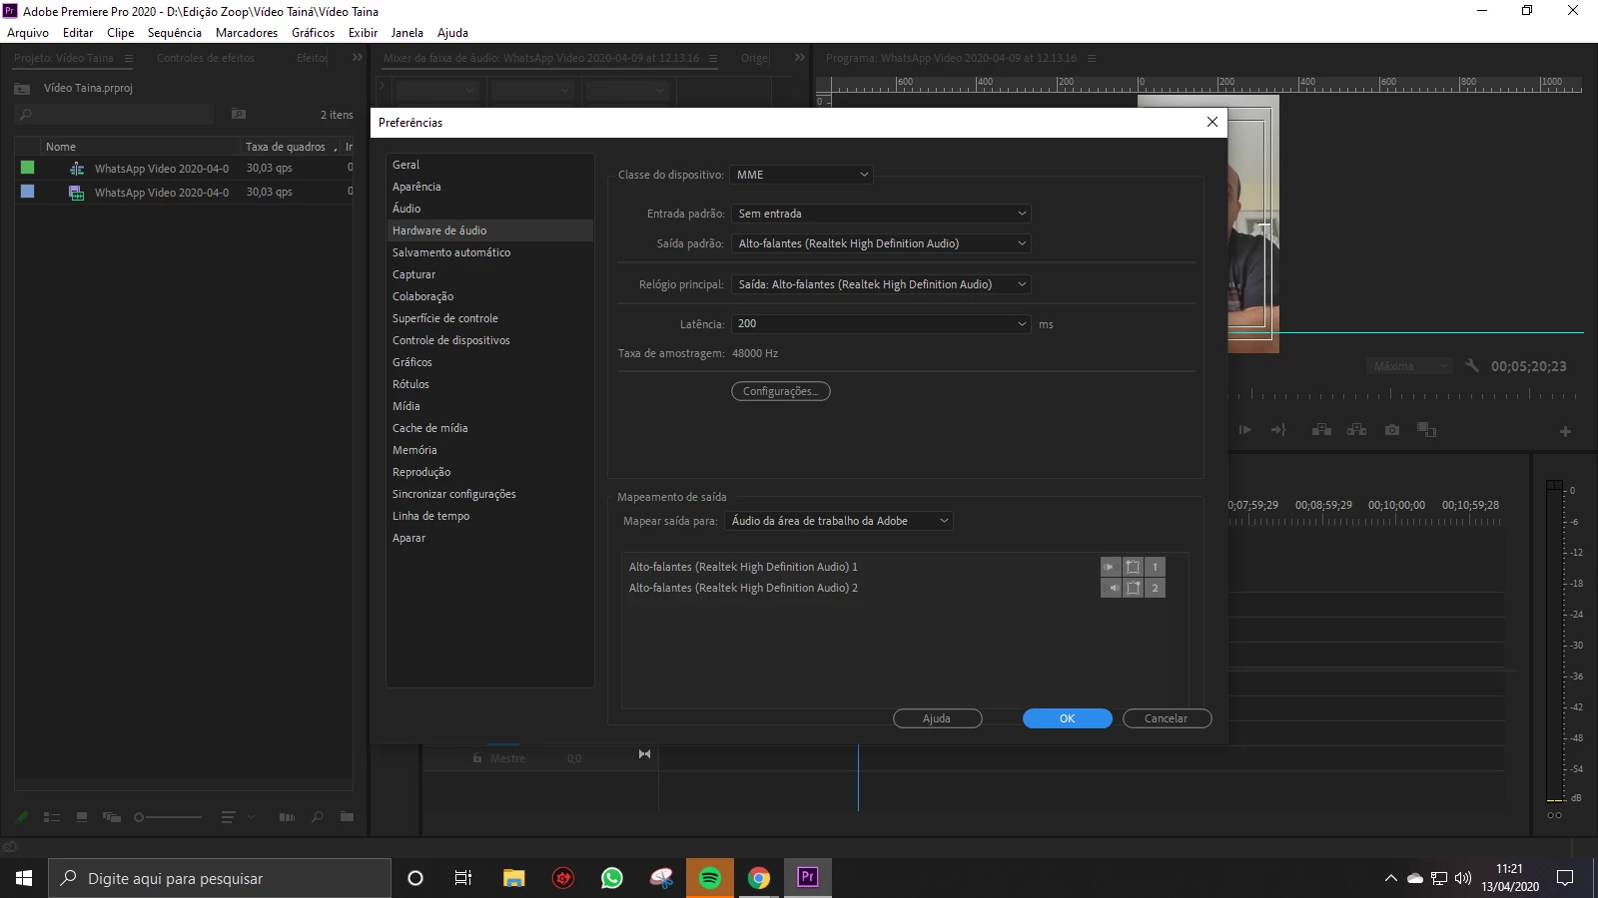The width and height of the screenshot is (1598, 898).
Task: Click Automate to Sequence icon
Action: (287, 817)
